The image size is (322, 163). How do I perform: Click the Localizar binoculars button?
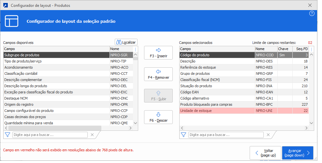coord(126,42)
